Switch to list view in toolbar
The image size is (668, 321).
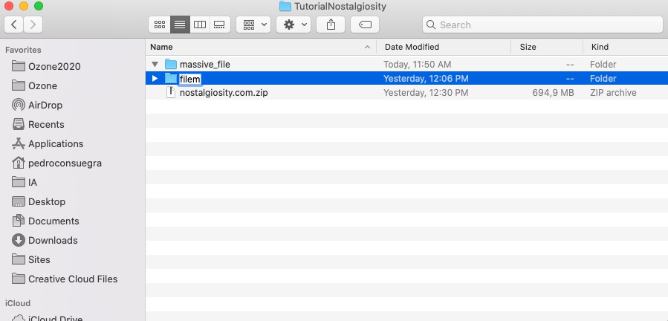point(179,25)
